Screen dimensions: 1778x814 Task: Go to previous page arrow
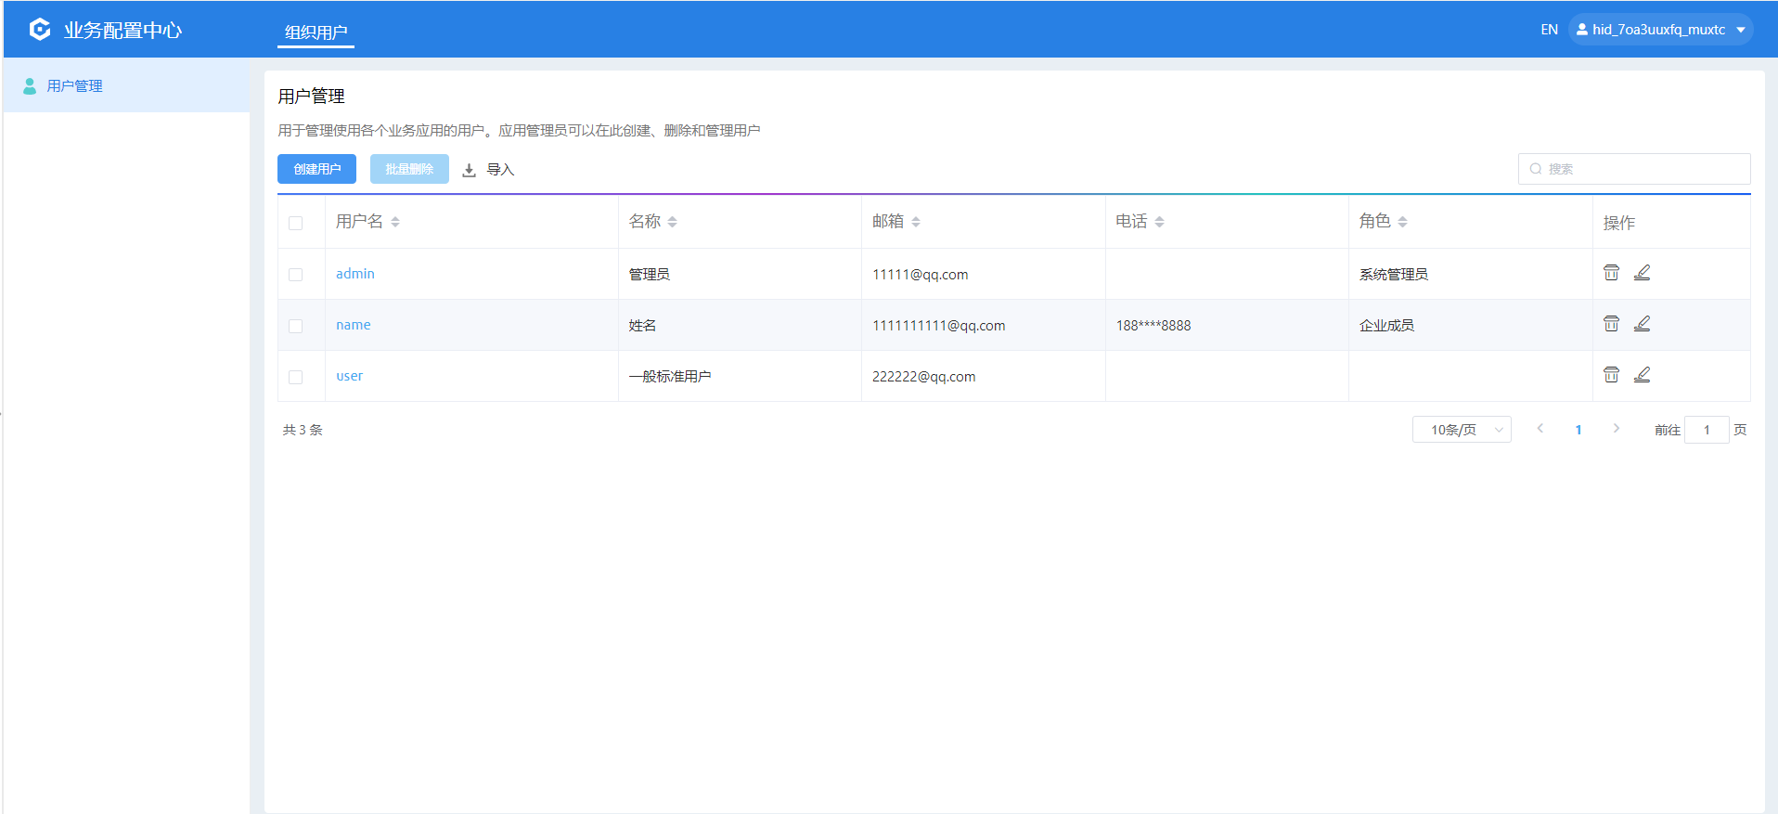pos(1540,429)
